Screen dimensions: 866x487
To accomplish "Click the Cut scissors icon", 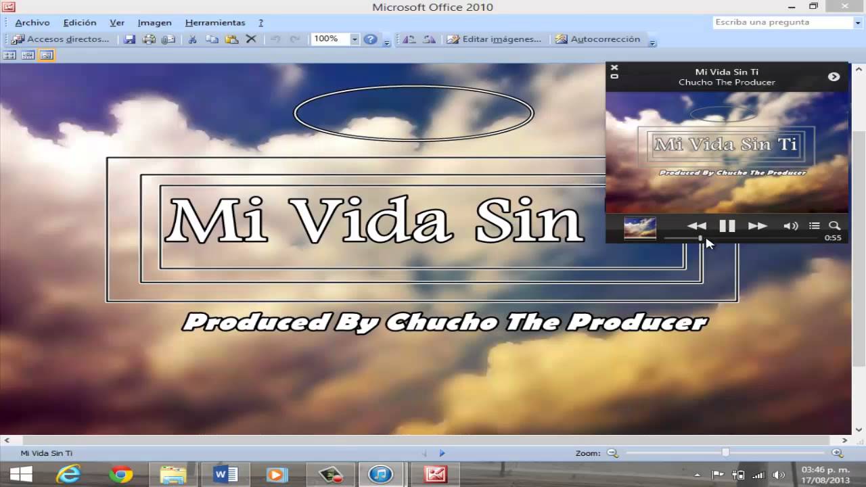I will pos(192,39).
